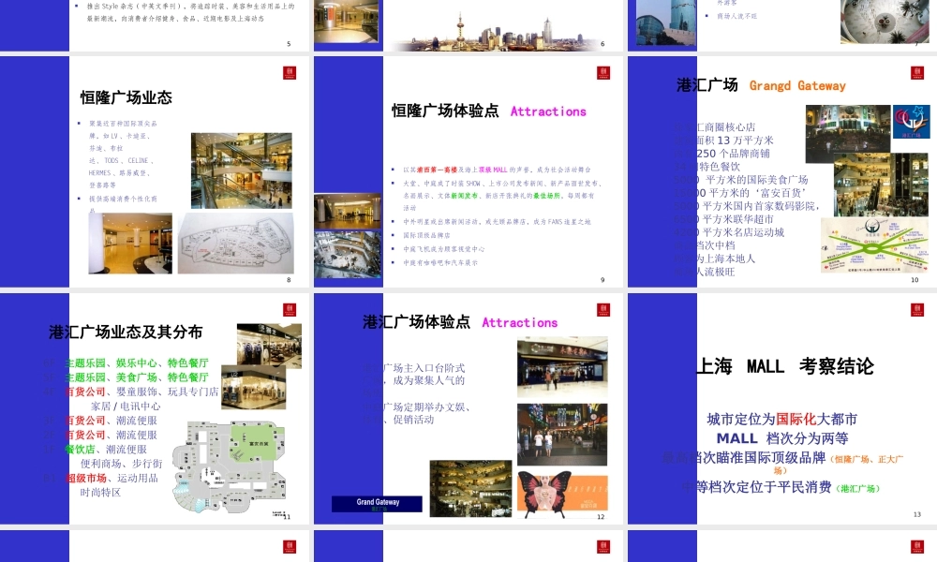Click the red logo on slide 10

pos(917,73)
